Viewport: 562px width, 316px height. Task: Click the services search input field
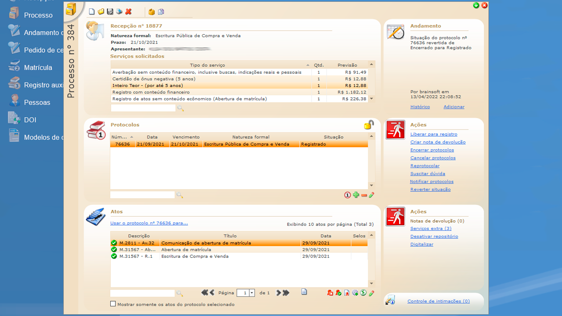coord(143,108)
